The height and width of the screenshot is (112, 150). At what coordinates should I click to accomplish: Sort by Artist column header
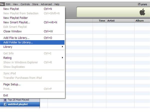coord(120,21)
